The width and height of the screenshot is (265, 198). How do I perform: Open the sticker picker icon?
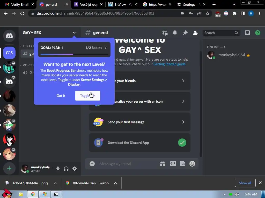coord(183,163)
